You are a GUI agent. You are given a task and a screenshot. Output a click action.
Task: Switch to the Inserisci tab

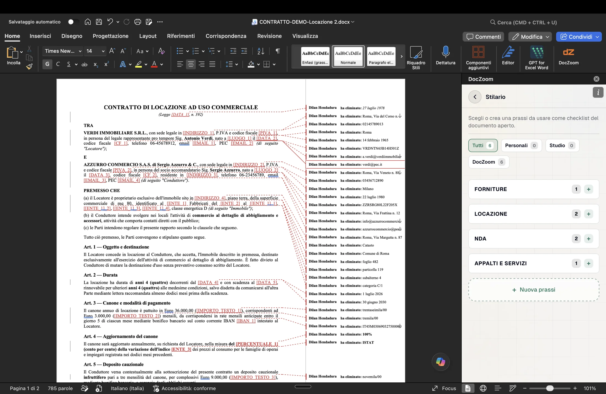tap(40, 36)
